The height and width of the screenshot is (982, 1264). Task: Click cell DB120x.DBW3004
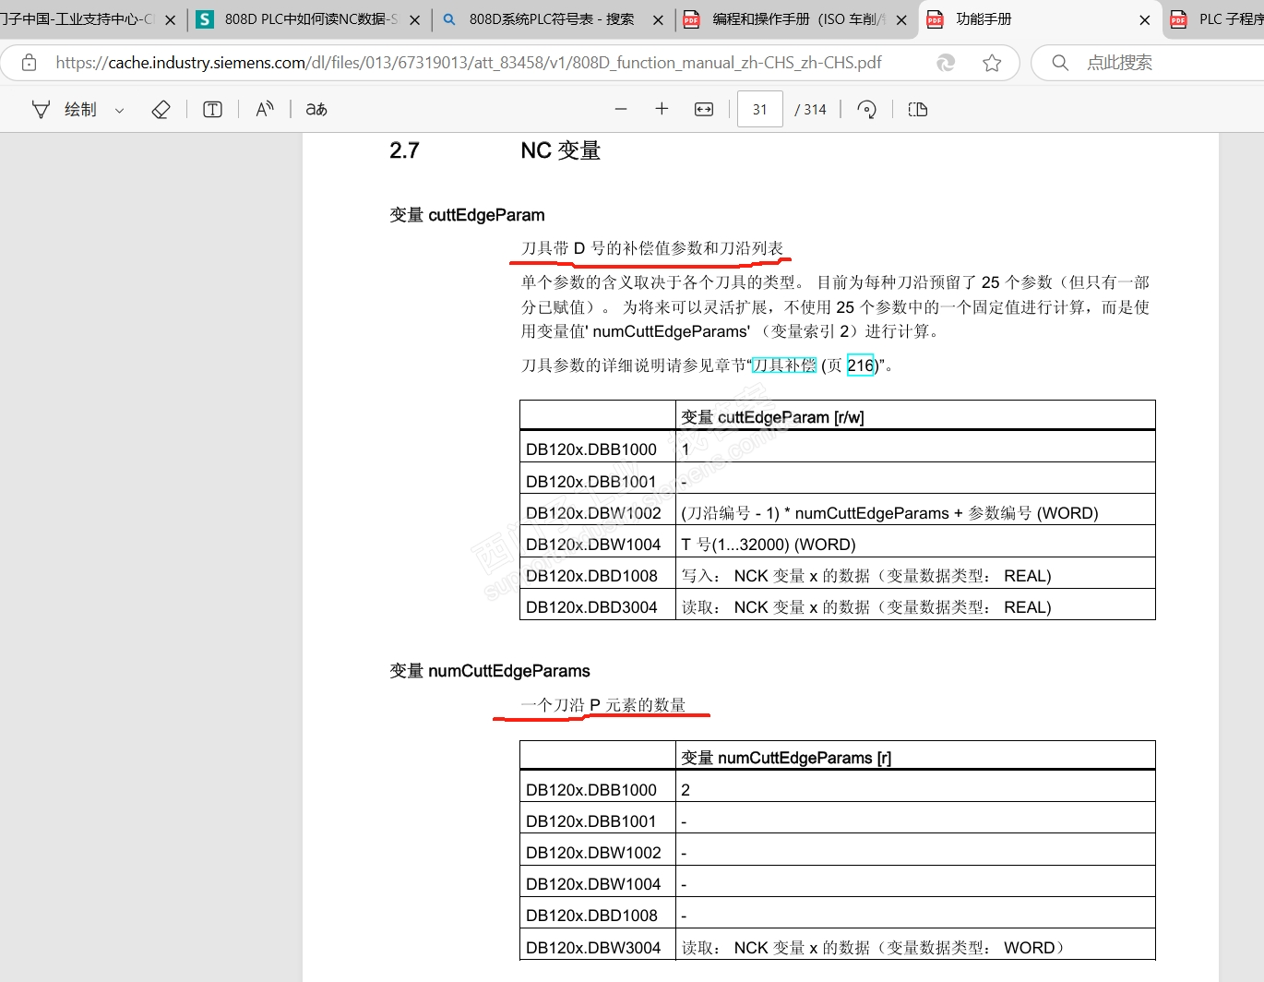(598, 945)
